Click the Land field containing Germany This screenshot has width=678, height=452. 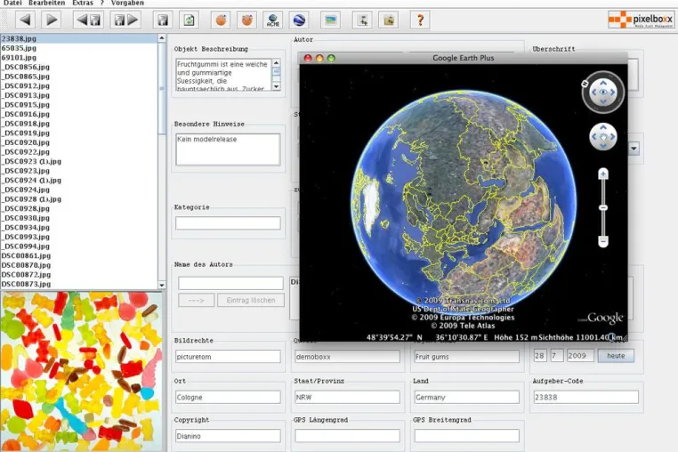(x=466, y=397)
